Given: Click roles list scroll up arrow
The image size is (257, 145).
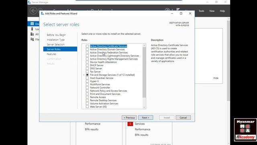Looking at the screenshot, I should 144,46.
